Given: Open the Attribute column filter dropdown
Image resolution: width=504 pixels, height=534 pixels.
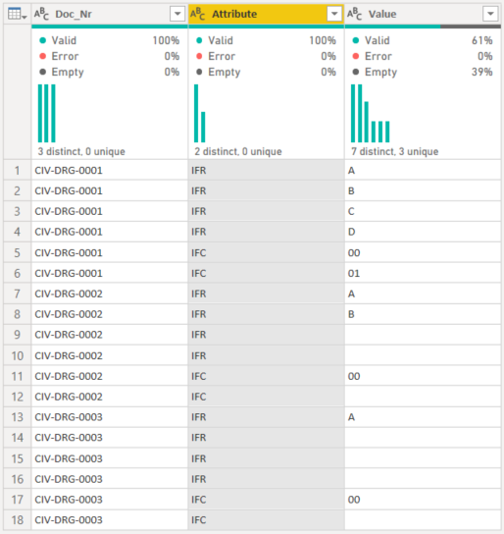Looking at the screenshot, I should coord(334,14).
